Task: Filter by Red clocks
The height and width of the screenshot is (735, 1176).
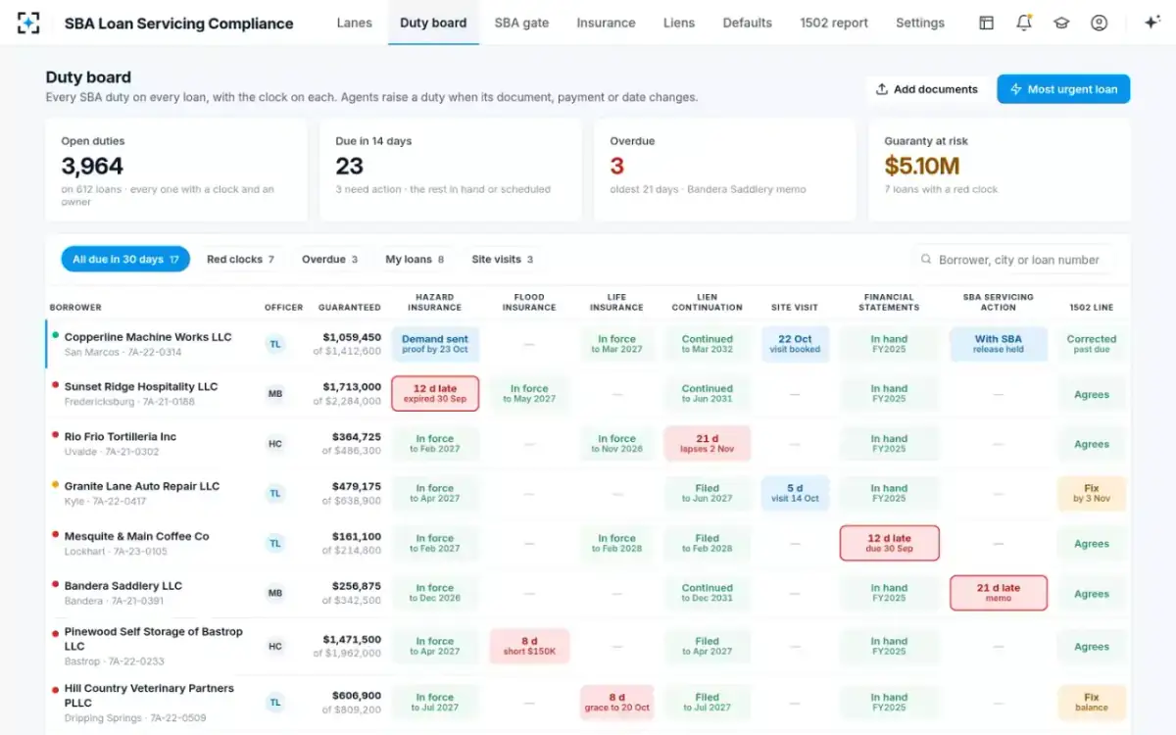Action: point(240,260)
